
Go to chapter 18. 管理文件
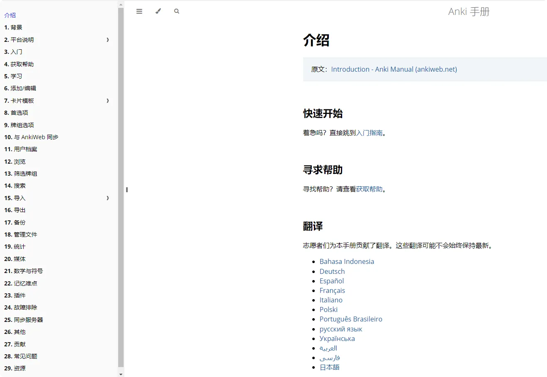(x=21, y=234)
